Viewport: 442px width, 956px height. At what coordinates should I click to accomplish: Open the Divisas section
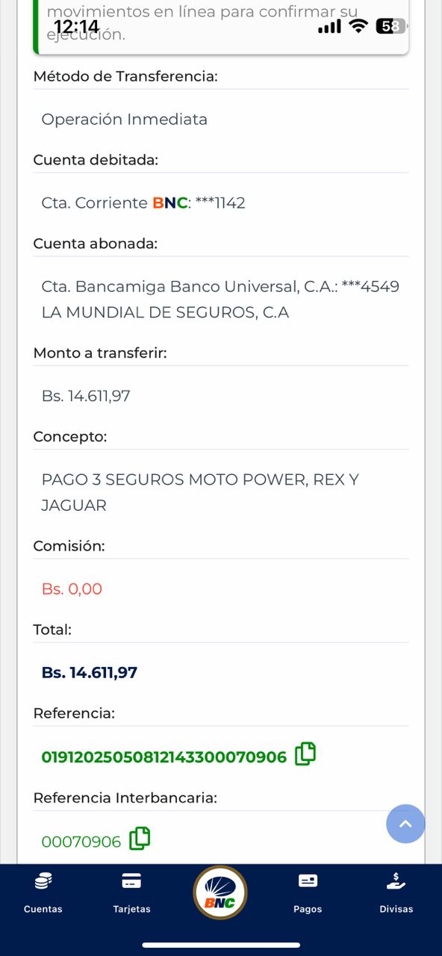[x=396, y=893]
